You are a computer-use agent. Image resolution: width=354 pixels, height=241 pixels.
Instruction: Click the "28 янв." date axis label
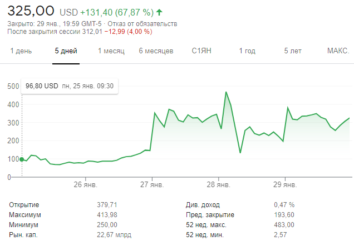point(218,184)
